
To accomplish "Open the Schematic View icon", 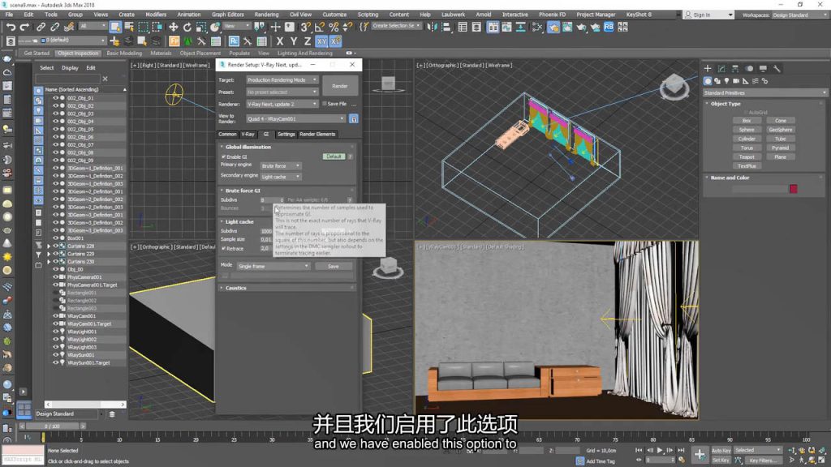I will (x=520, y=27).
